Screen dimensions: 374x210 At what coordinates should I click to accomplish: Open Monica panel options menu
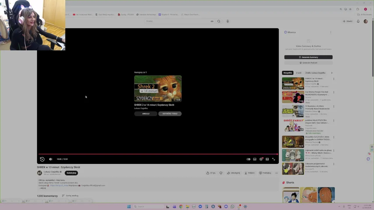[331, 32]
